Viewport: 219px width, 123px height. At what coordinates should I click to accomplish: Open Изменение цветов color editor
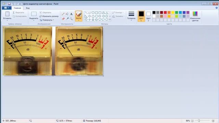(195, 16)
